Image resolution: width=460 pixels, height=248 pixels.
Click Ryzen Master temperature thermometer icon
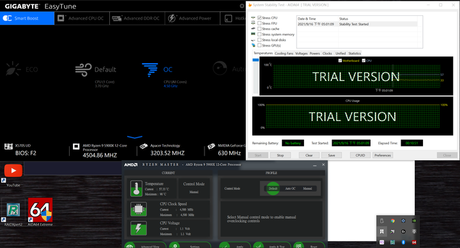(136, 188)
